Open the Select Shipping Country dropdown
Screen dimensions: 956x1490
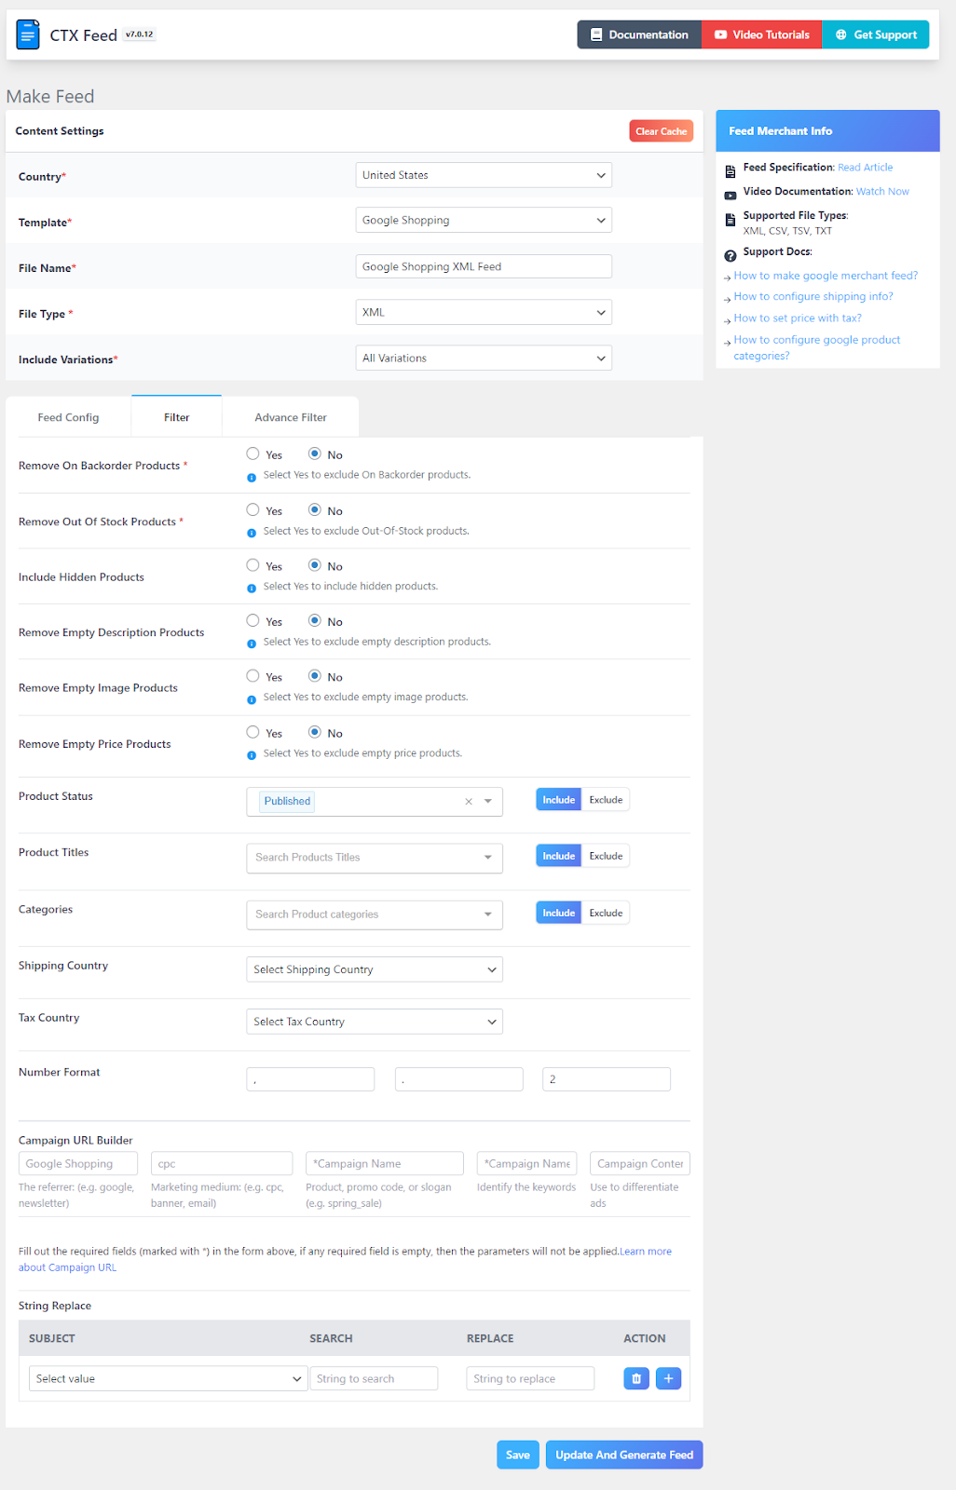pos(375,969)
